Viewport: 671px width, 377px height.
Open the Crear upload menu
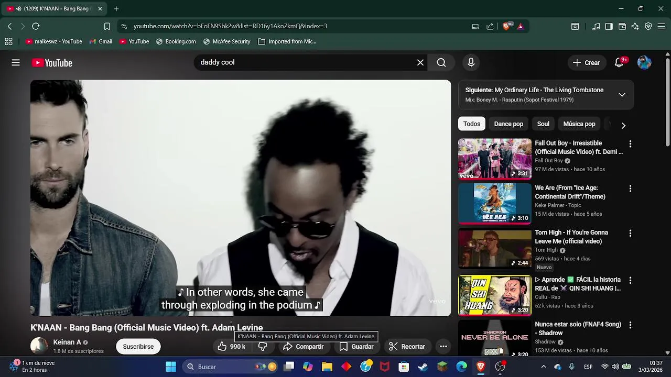point(586,63)
